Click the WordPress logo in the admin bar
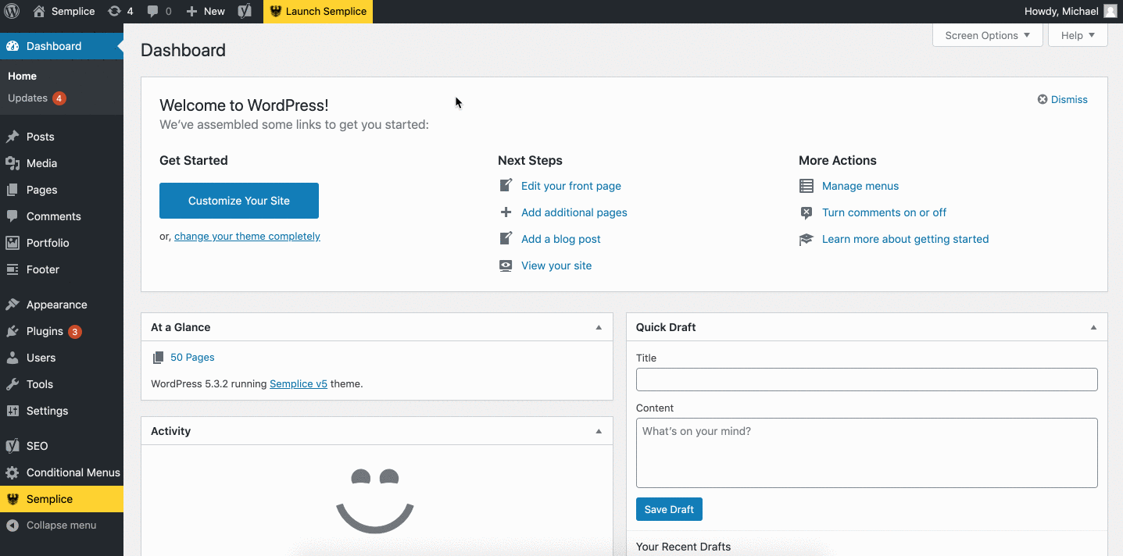Viewport: 1123px width, 556px height. coord(10,11)
